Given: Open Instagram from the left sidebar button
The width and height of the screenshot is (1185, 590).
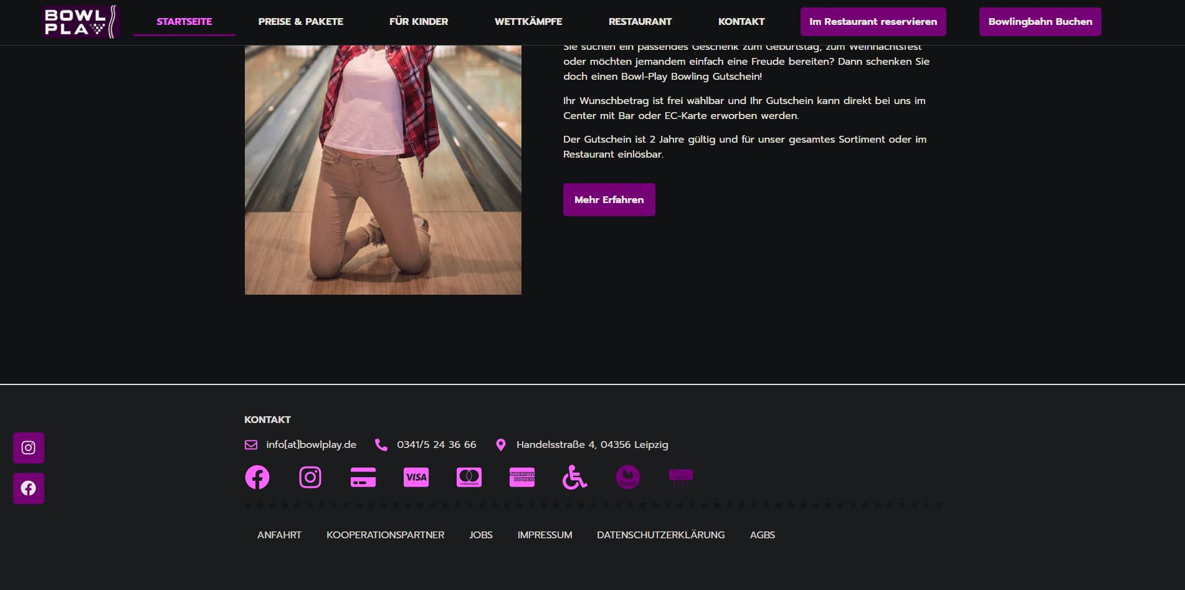Looking at the screenshot, I should point(29,448).
